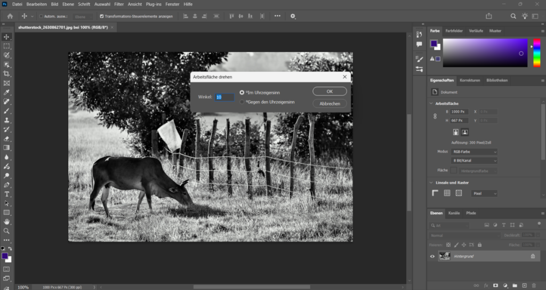
Task: Open the Bild menu
Action: pos(55,4)
